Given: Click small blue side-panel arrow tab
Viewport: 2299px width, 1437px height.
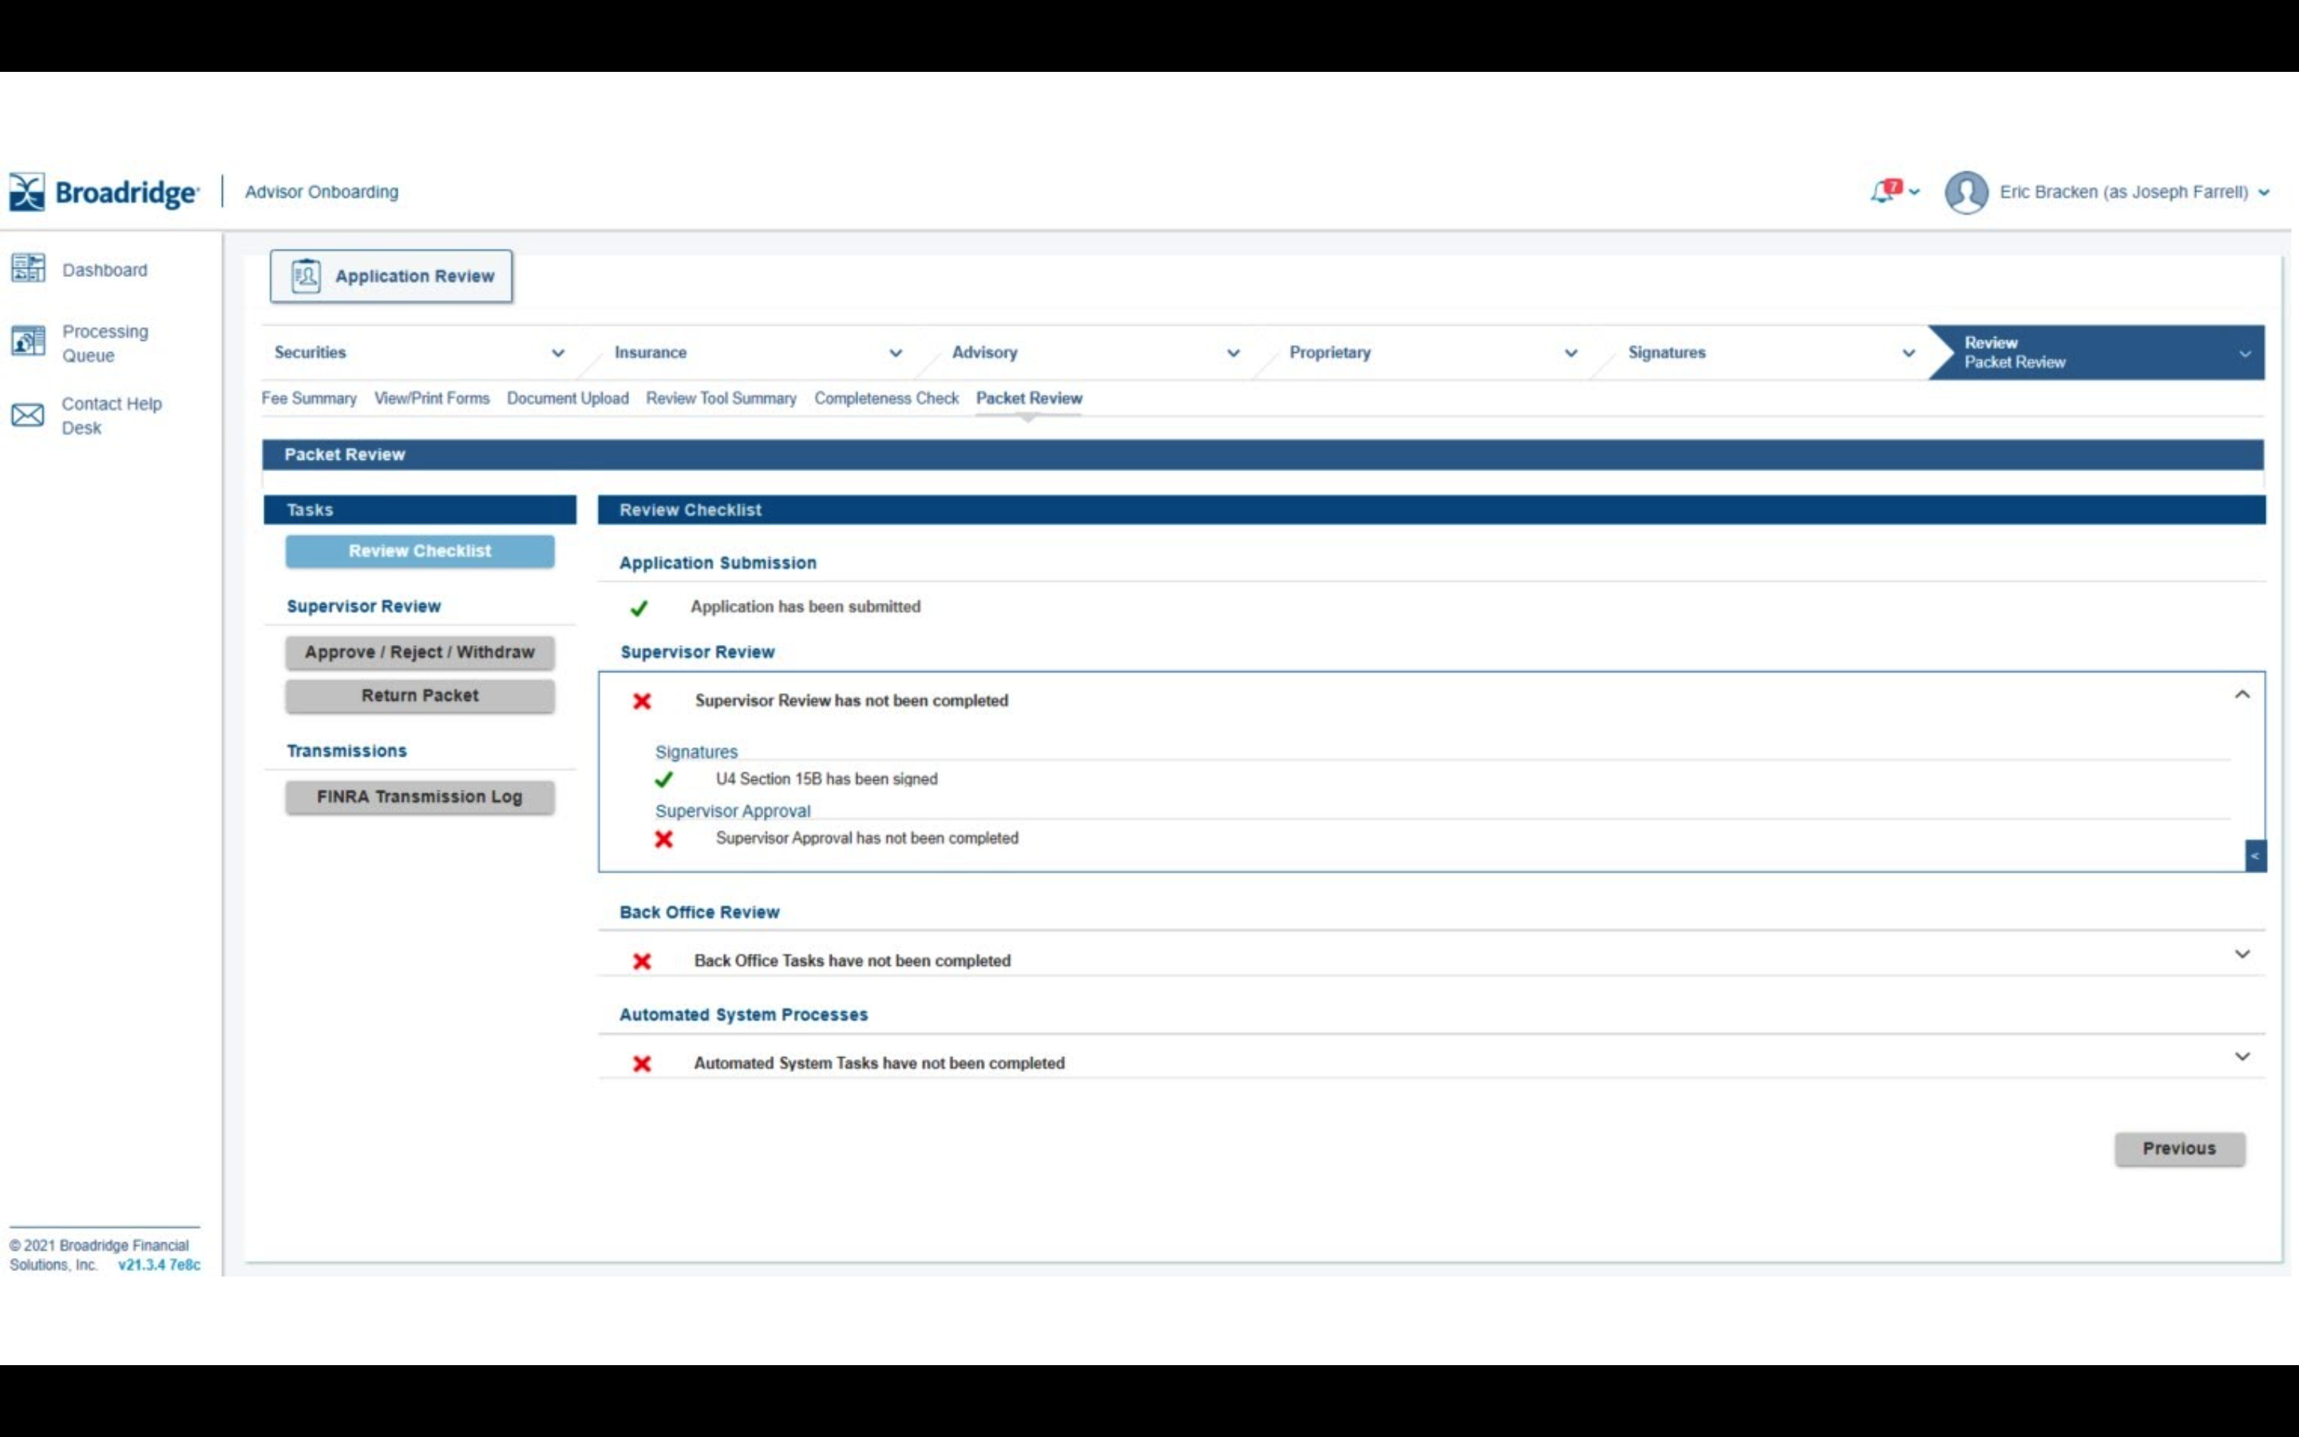Looking at the screenshot, I should pos(2254,857).
